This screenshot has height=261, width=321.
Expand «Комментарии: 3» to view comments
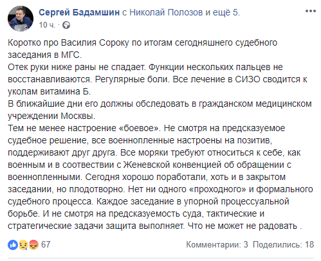click(217, 244)
